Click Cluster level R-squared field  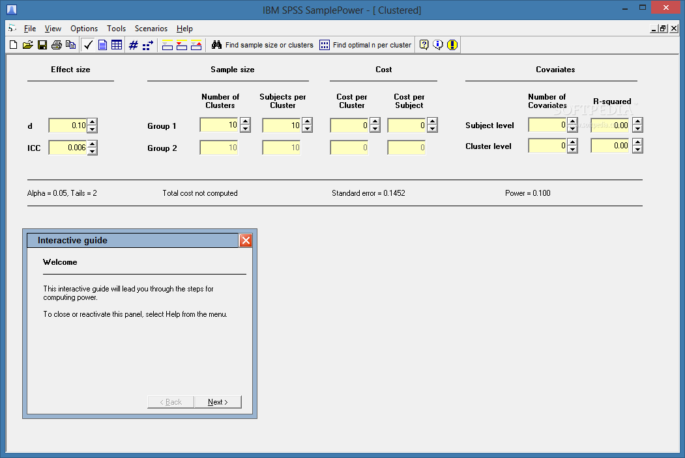[610, 146]
